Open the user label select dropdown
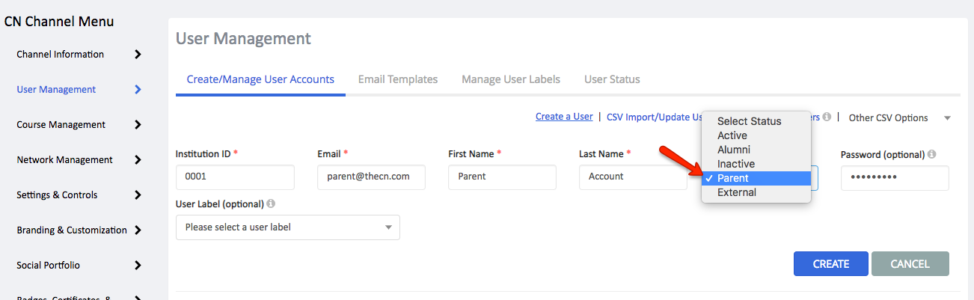This screenshot has width=974, height=300. click(x=288, y=227)
